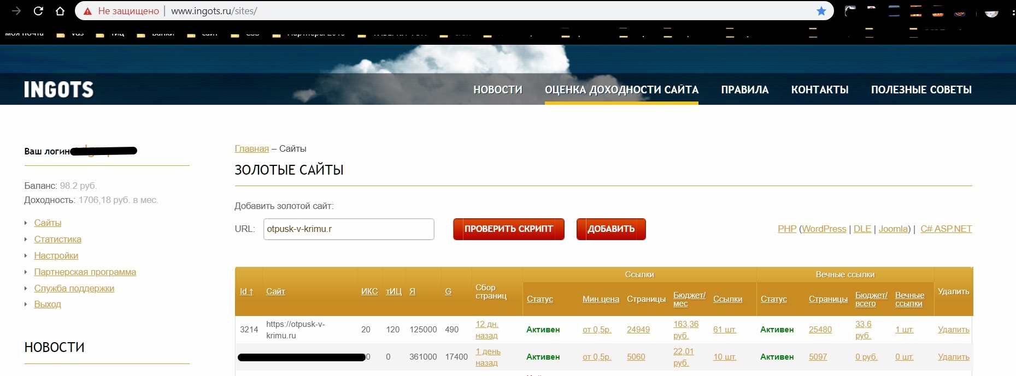Open the 25480 eternal pages link
Screen dimensions: 1016x376
tap(820, 330)
